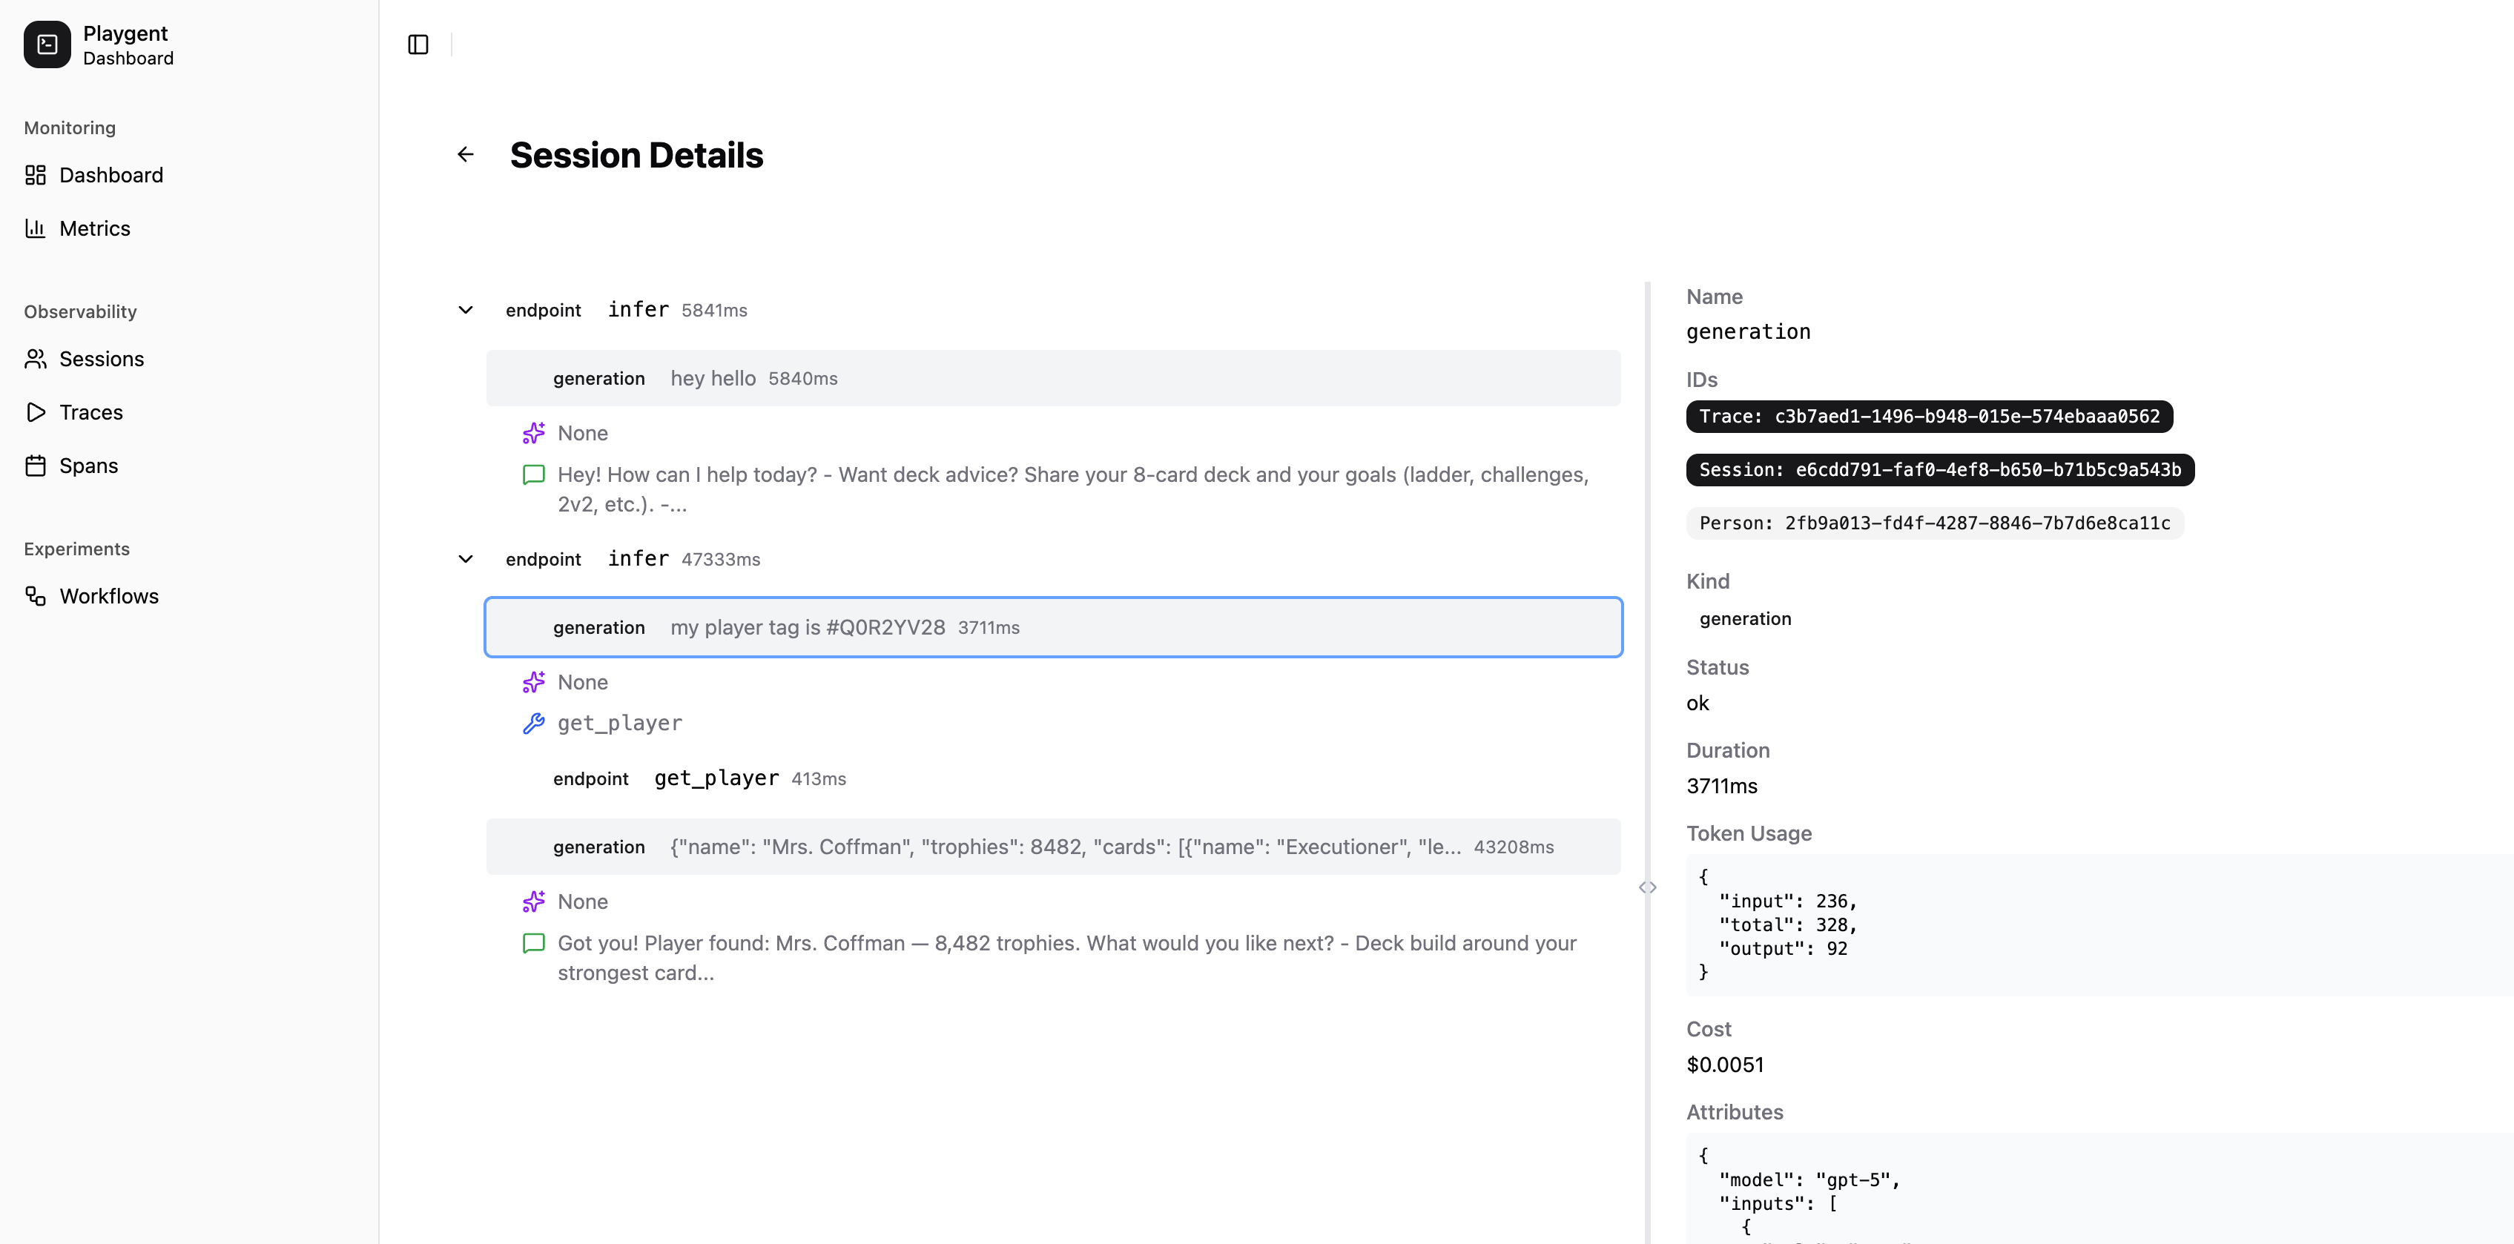This screenshot has width=2514, height=1244.
Task: Navigate to Sessions in Observability
Action: pos(102,359)
